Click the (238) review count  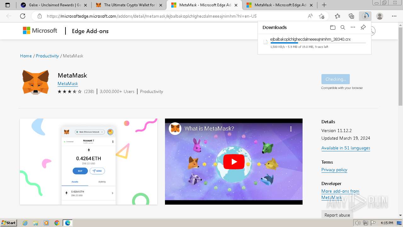[x=89, y=91]
